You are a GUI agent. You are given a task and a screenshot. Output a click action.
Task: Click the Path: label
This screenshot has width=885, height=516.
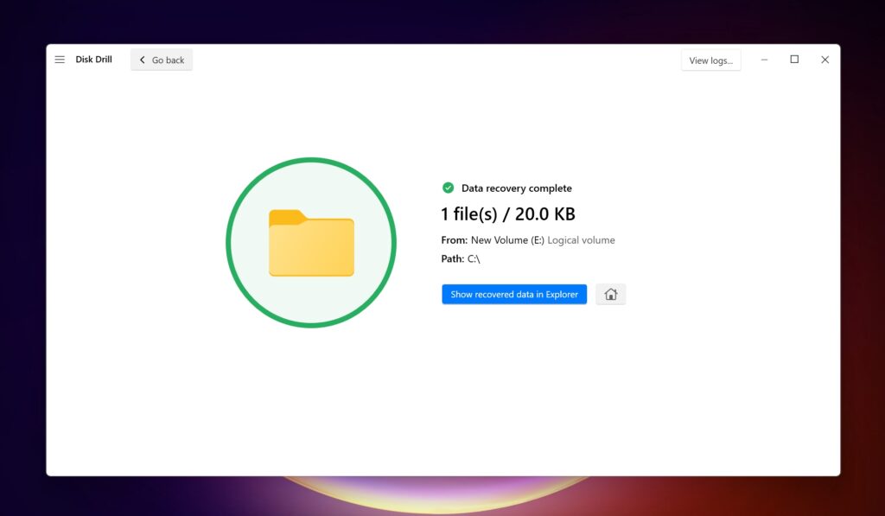tap(451, 258)
